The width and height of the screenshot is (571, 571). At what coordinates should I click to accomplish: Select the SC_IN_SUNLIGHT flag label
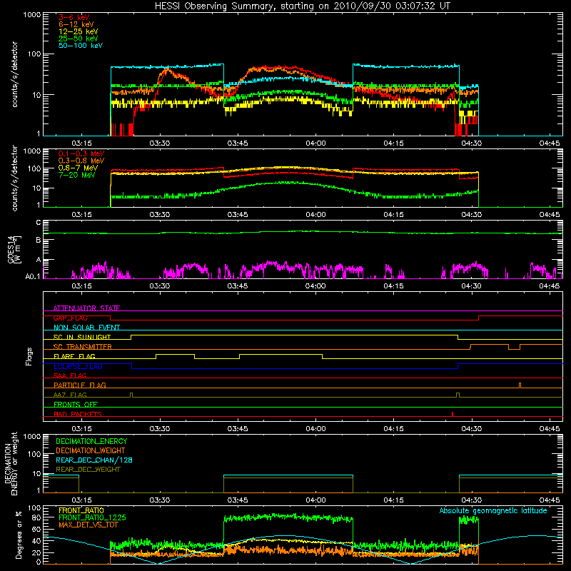[82, 337]
